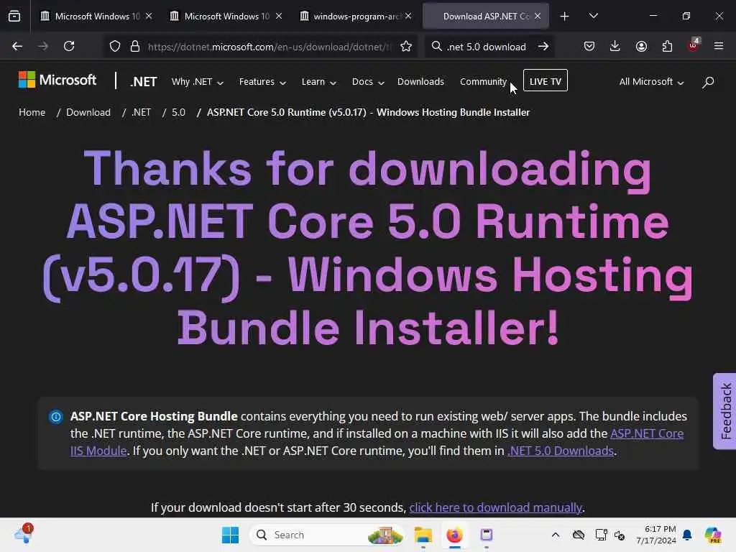
Task: Bookmark this page with the star
Action: [406, 46]
